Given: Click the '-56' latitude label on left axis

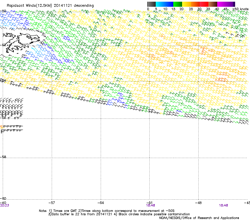Looking at the screenshot, I should 3,117.
